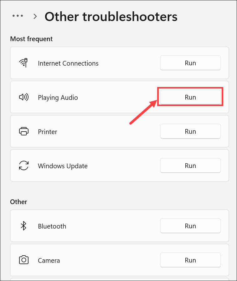
Task: Run the Internet Connections troubleshooter
Action: (x=190, y=63)
